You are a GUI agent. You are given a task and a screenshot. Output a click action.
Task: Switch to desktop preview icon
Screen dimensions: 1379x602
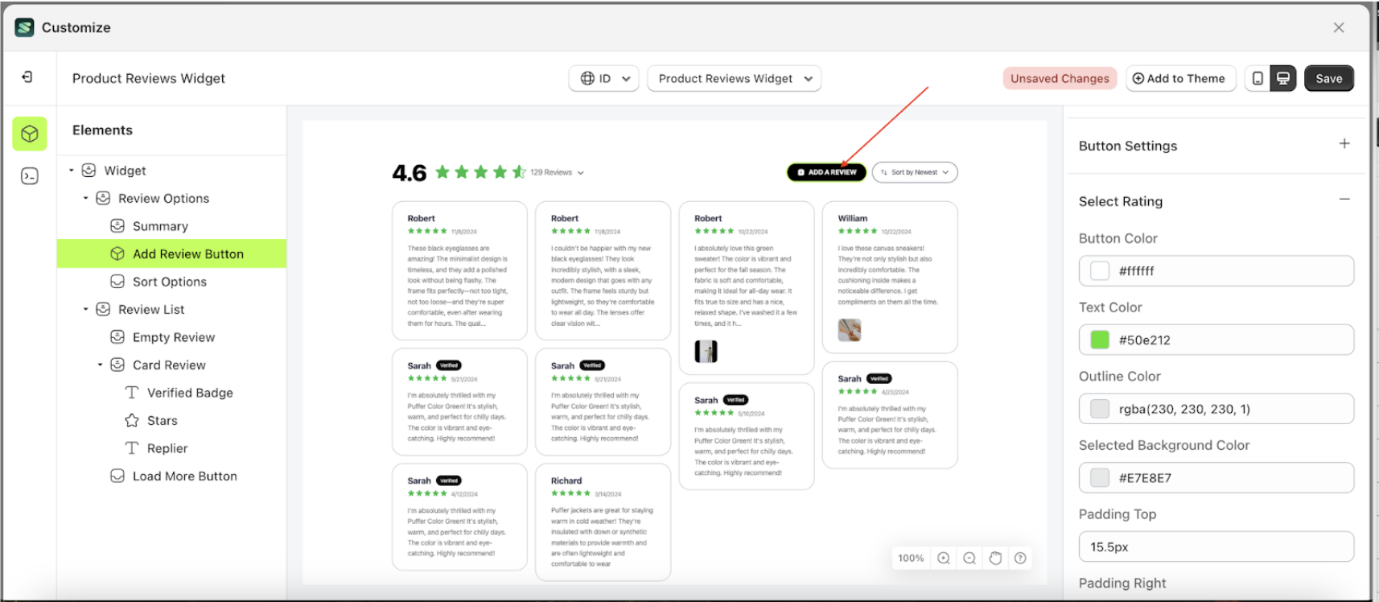[x=1283, y=78]
